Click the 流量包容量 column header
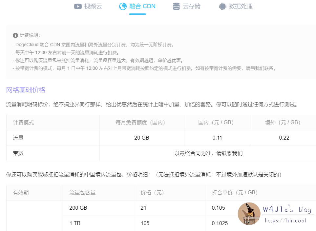Screen dimensions: 316x231 coord(98,193)
